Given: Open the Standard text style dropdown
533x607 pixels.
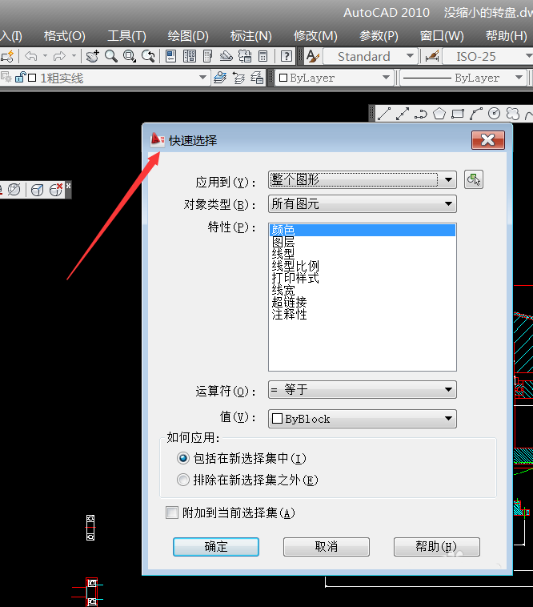Looking at the screenshot, I should [411, 57].
